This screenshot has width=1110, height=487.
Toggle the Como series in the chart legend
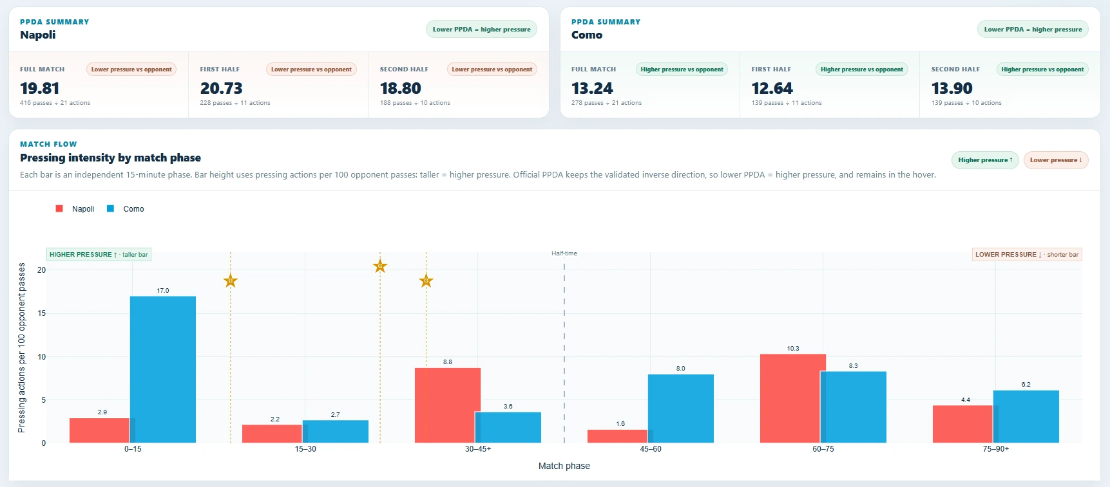click(126, 209)
